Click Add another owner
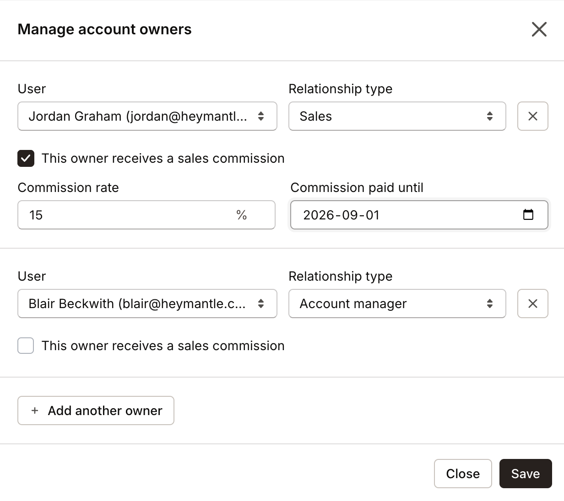The height and width of the screenshot is (501, 564). pyautogui.click(x=96, y=410)
